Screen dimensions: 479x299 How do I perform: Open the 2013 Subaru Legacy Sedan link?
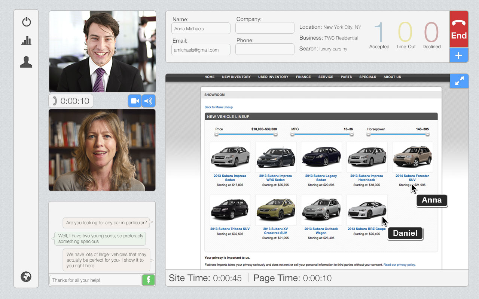[321, 178]
